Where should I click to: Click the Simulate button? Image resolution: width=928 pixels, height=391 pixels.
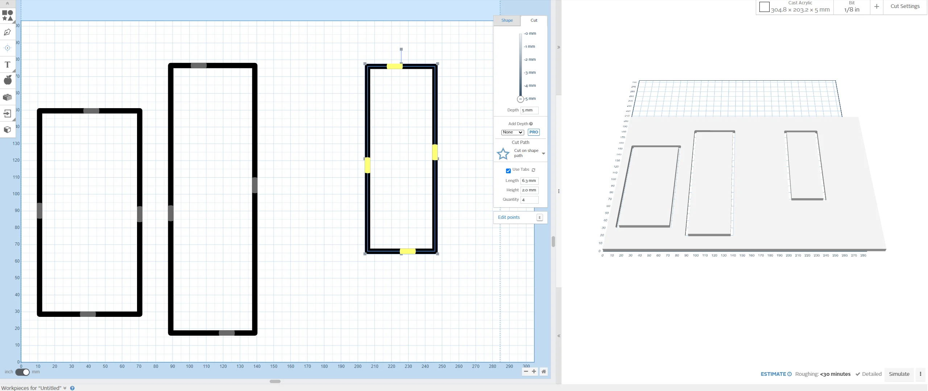[899, 374]
